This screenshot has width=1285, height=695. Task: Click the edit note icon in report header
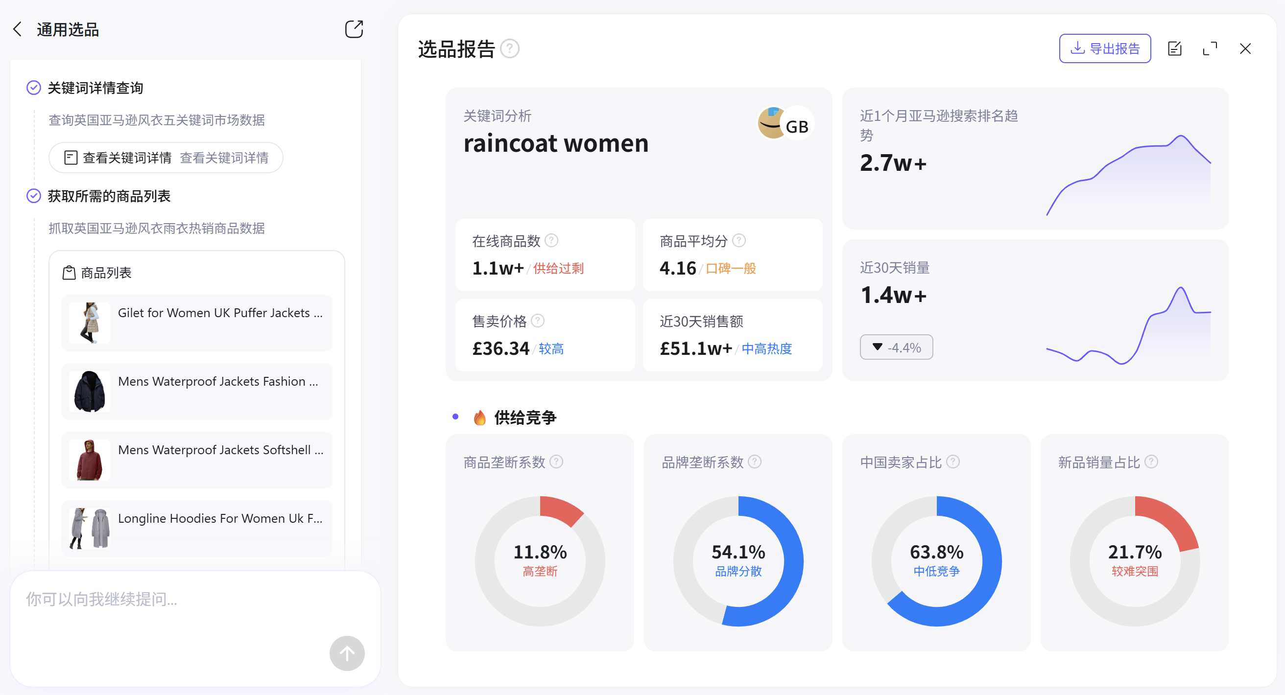(x=1174, y=48)
